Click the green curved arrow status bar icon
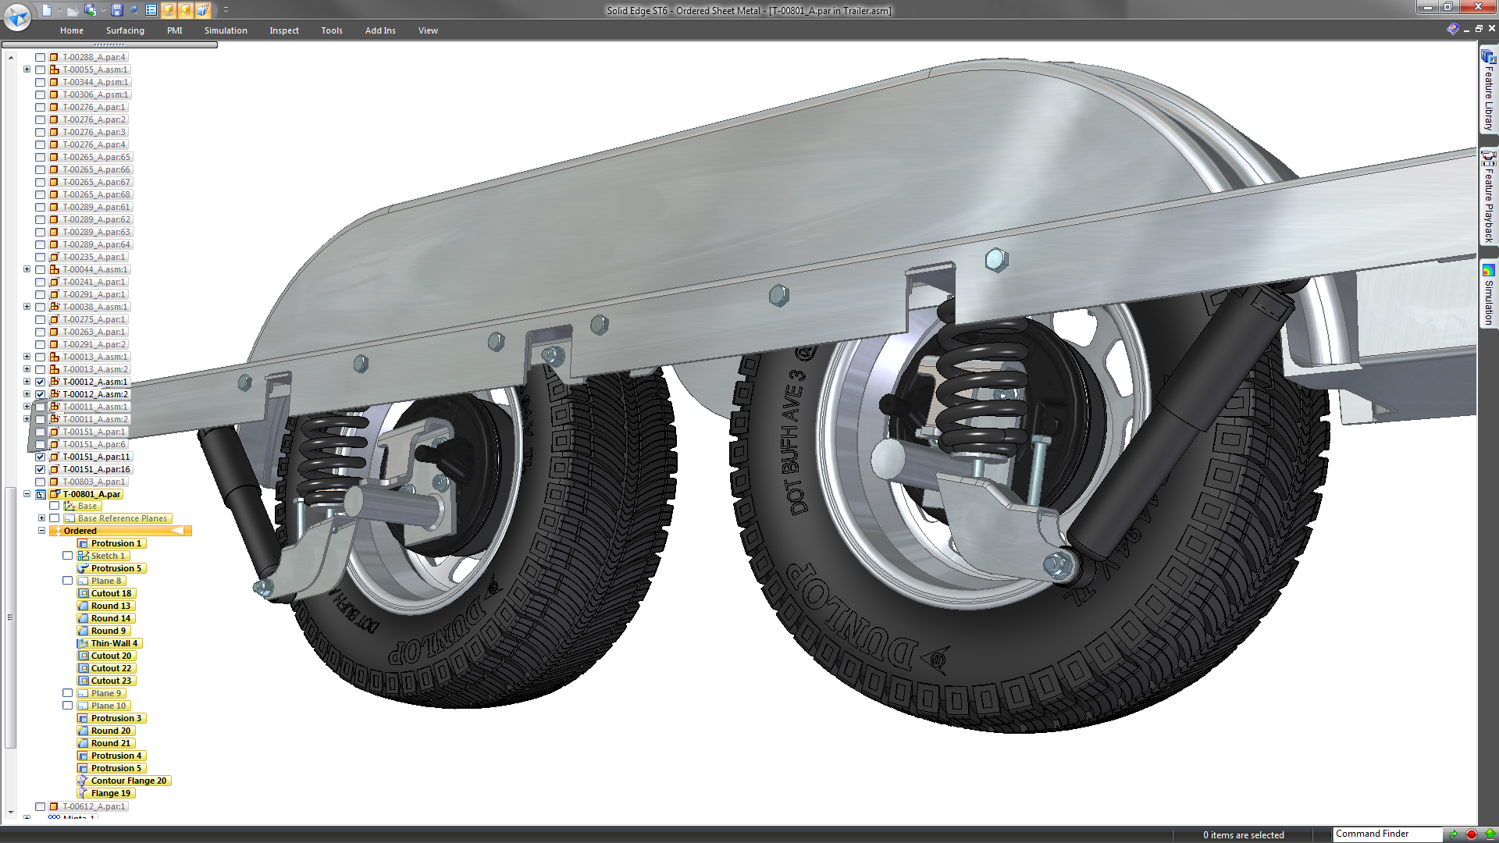The width and height of the screenshot is (1499, 843). click(1453, 834)
